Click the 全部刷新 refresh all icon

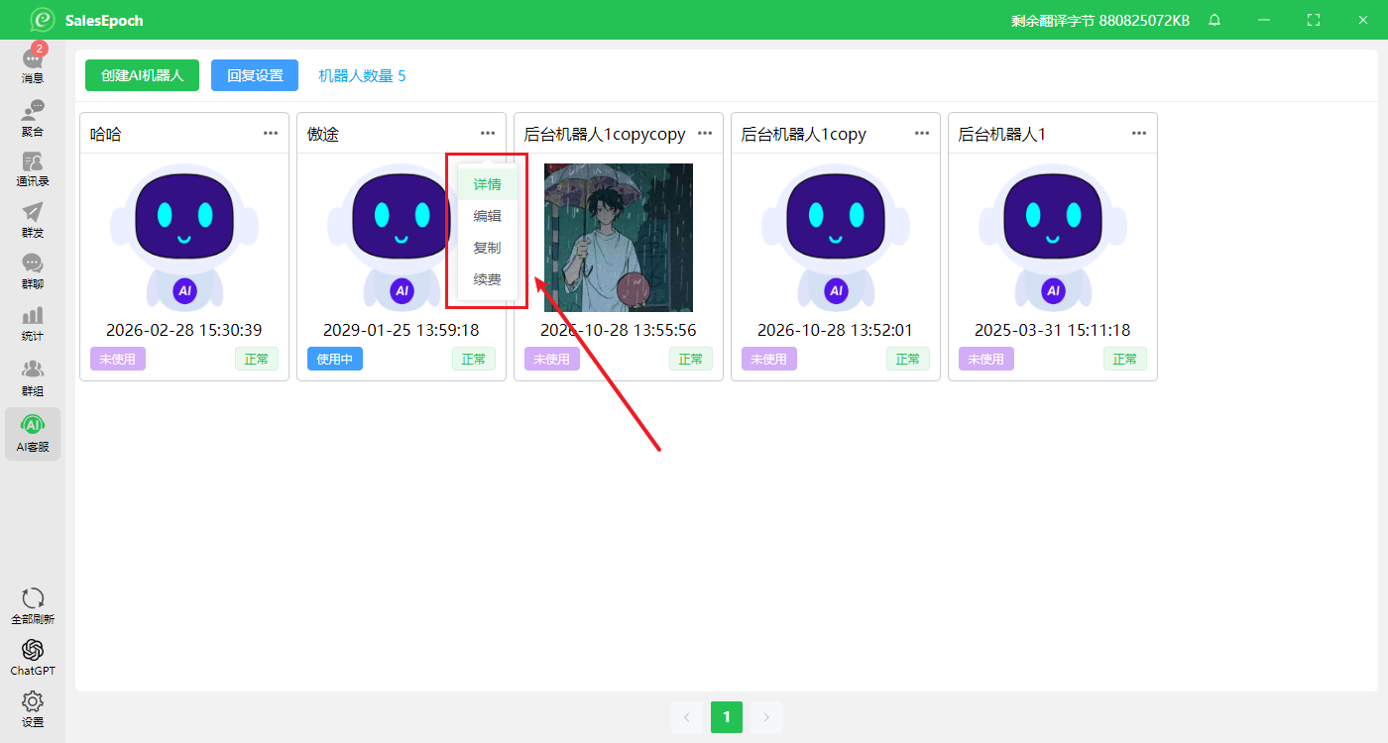coord(33,605)
